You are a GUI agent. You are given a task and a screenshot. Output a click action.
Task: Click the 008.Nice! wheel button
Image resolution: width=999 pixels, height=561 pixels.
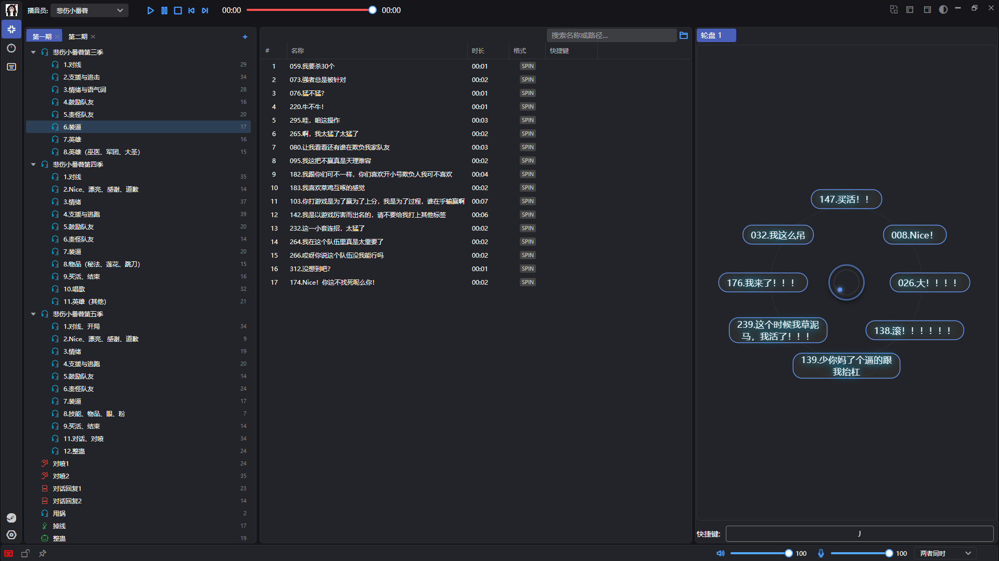click(x=914, y=235)
